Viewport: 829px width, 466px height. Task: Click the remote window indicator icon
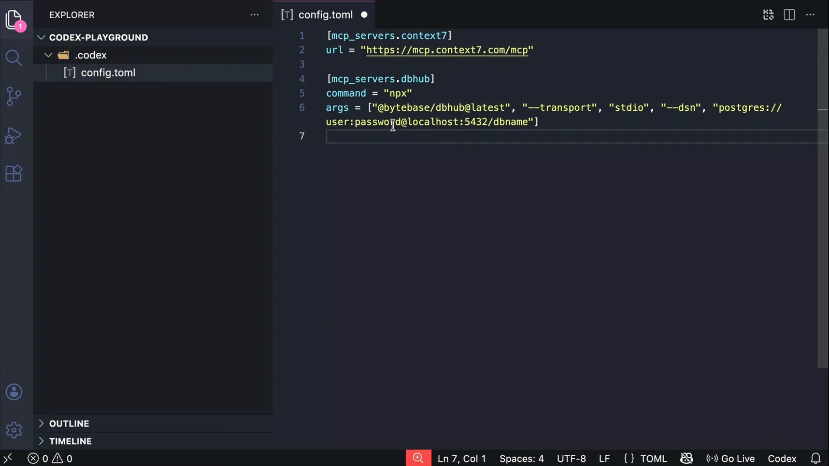[8, 458]
